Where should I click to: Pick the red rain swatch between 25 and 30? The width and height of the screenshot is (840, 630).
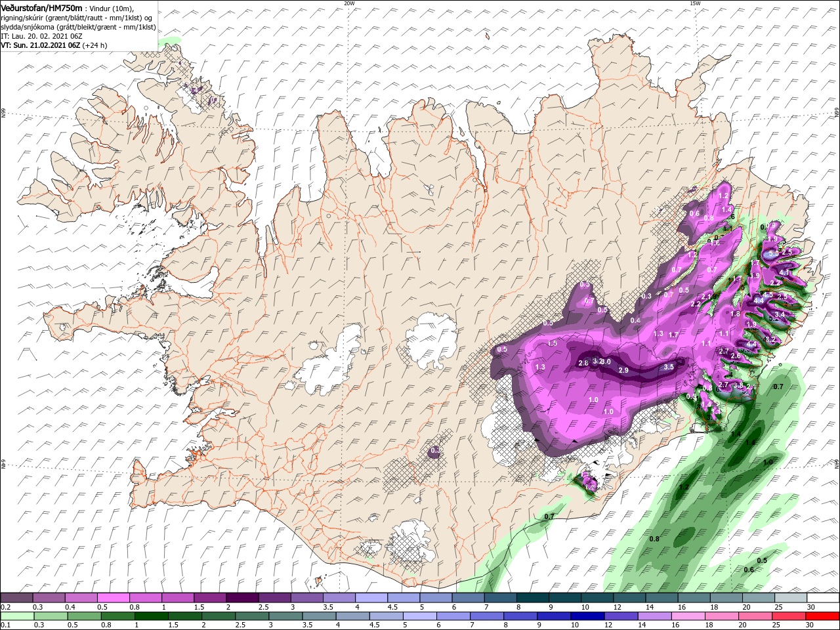coord(788,616)
